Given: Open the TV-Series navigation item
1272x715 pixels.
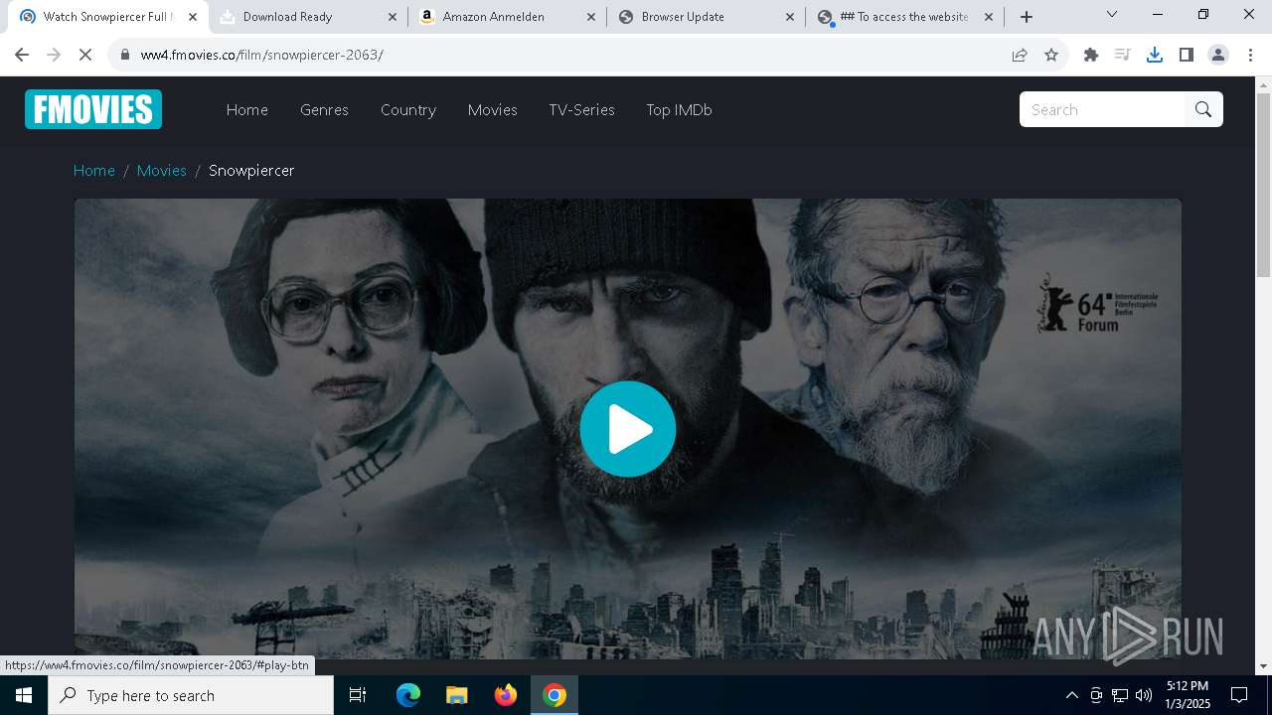Looking at the screenshot, I should [582, 110].
